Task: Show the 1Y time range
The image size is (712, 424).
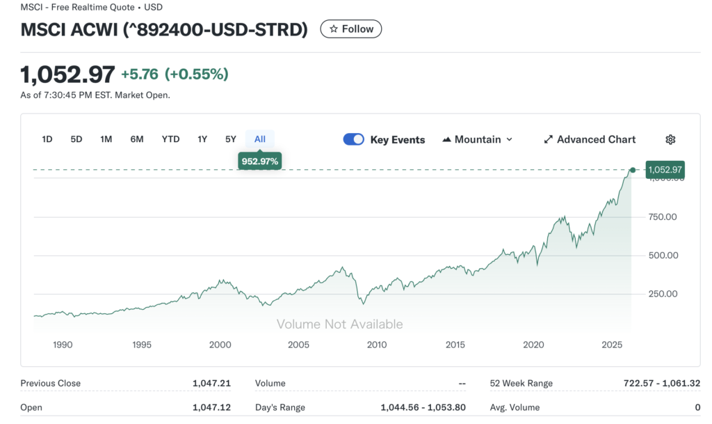Action: (x=202, y=139)
